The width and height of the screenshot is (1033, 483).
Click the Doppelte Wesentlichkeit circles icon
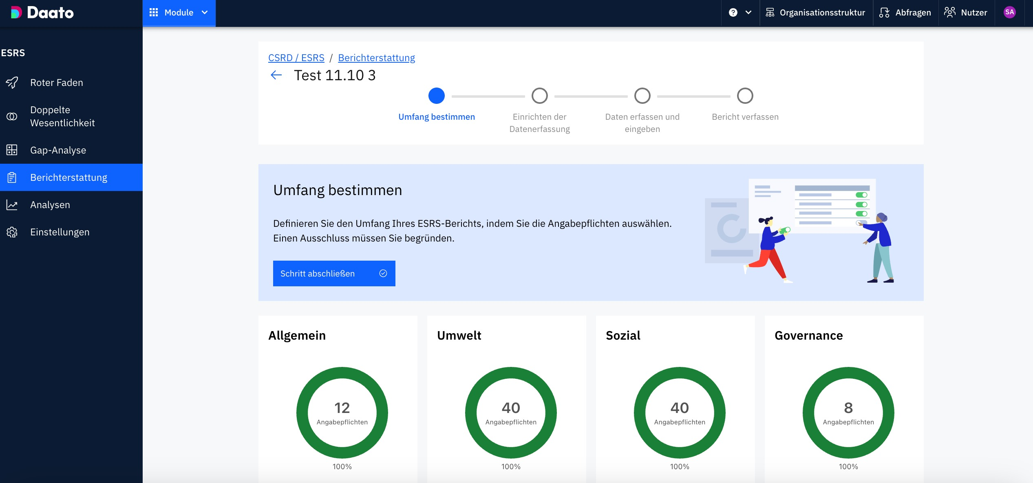point(12,116)
